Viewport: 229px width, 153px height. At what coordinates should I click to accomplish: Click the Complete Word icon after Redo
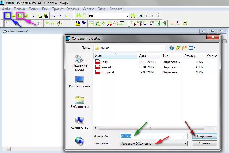click(66, 16)
